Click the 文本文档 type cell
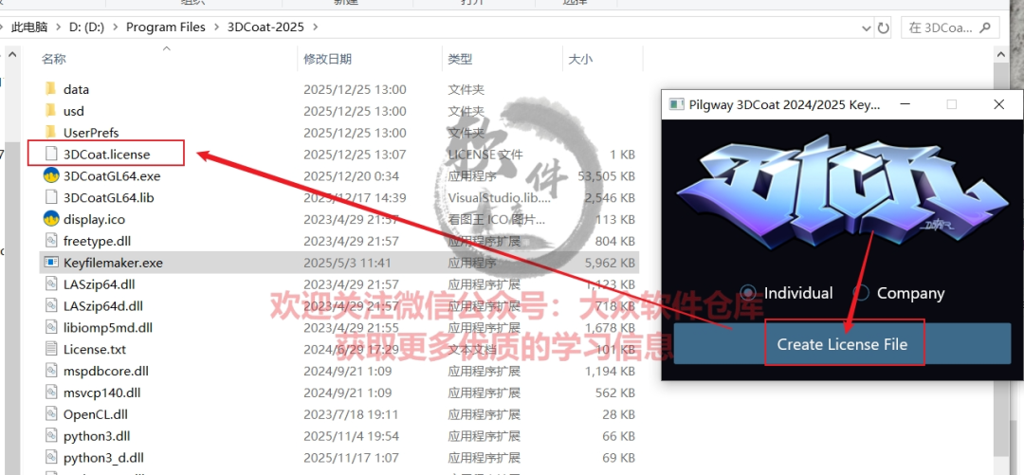Viewport: 1024px width, 475px height. point(472,349)
